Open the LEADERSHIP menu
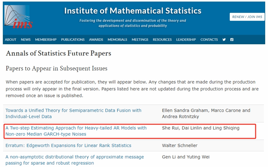The height and width of the screenshot is (167, 268). (x=186, y=40)
